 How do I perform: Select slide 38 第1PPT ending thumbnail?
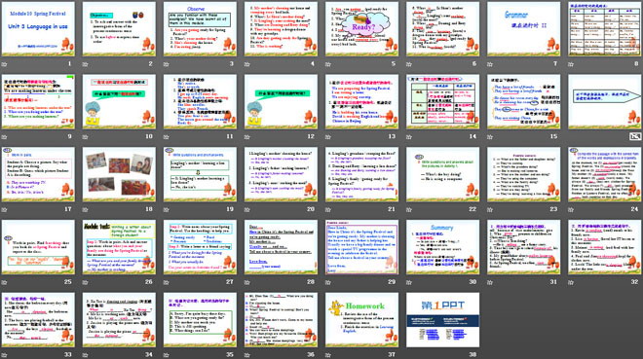[x=443, y=320]
